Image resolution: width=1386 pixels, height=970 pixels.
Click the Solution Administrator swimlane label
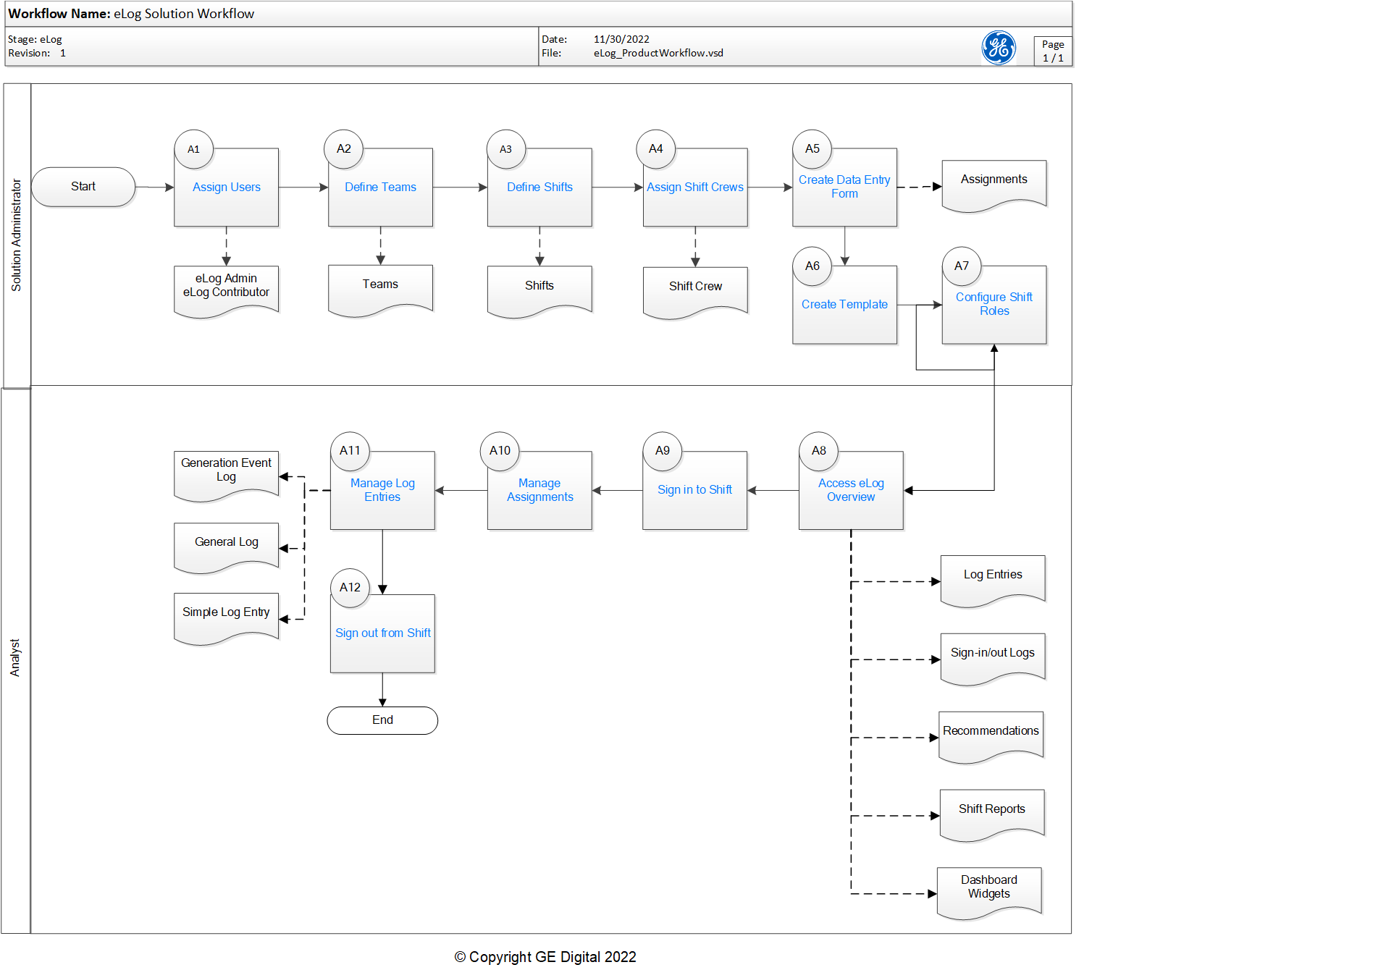(16, 235)
